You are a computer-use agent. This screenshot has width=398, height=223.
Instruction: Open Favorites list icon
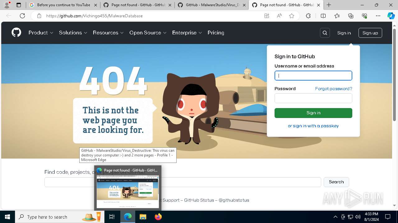337,16
